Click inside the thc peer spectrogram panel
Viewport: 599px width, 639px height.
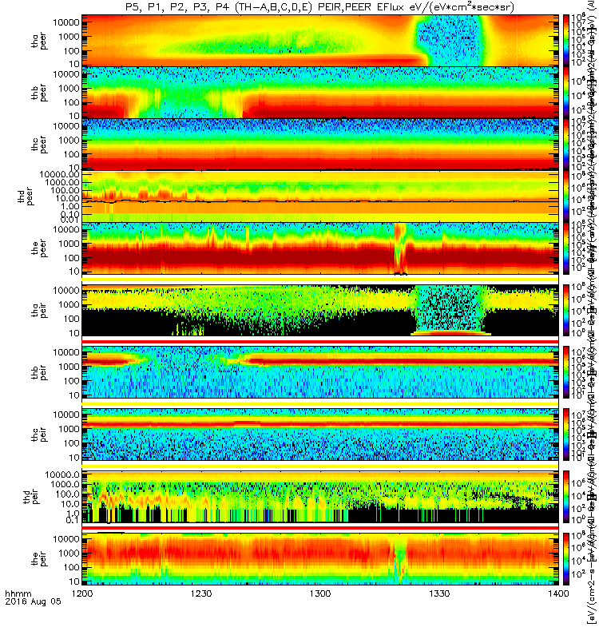click(x=320, y=145)
